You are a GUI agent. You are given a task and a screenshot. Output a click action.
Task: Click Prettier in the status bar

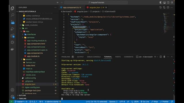click(x=164, y=102)
